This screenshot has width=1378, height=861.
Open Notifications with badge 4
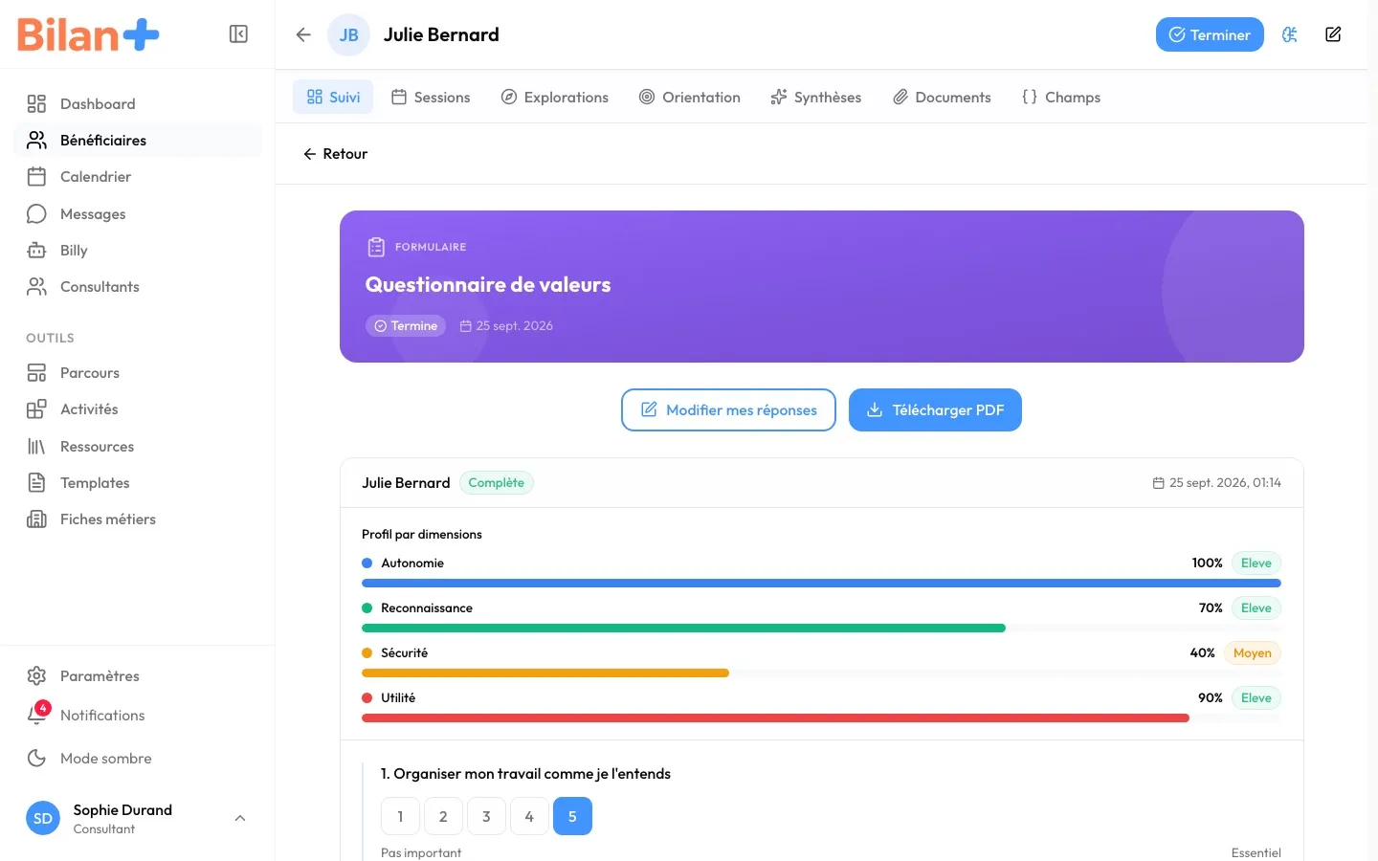coord(138,716)
